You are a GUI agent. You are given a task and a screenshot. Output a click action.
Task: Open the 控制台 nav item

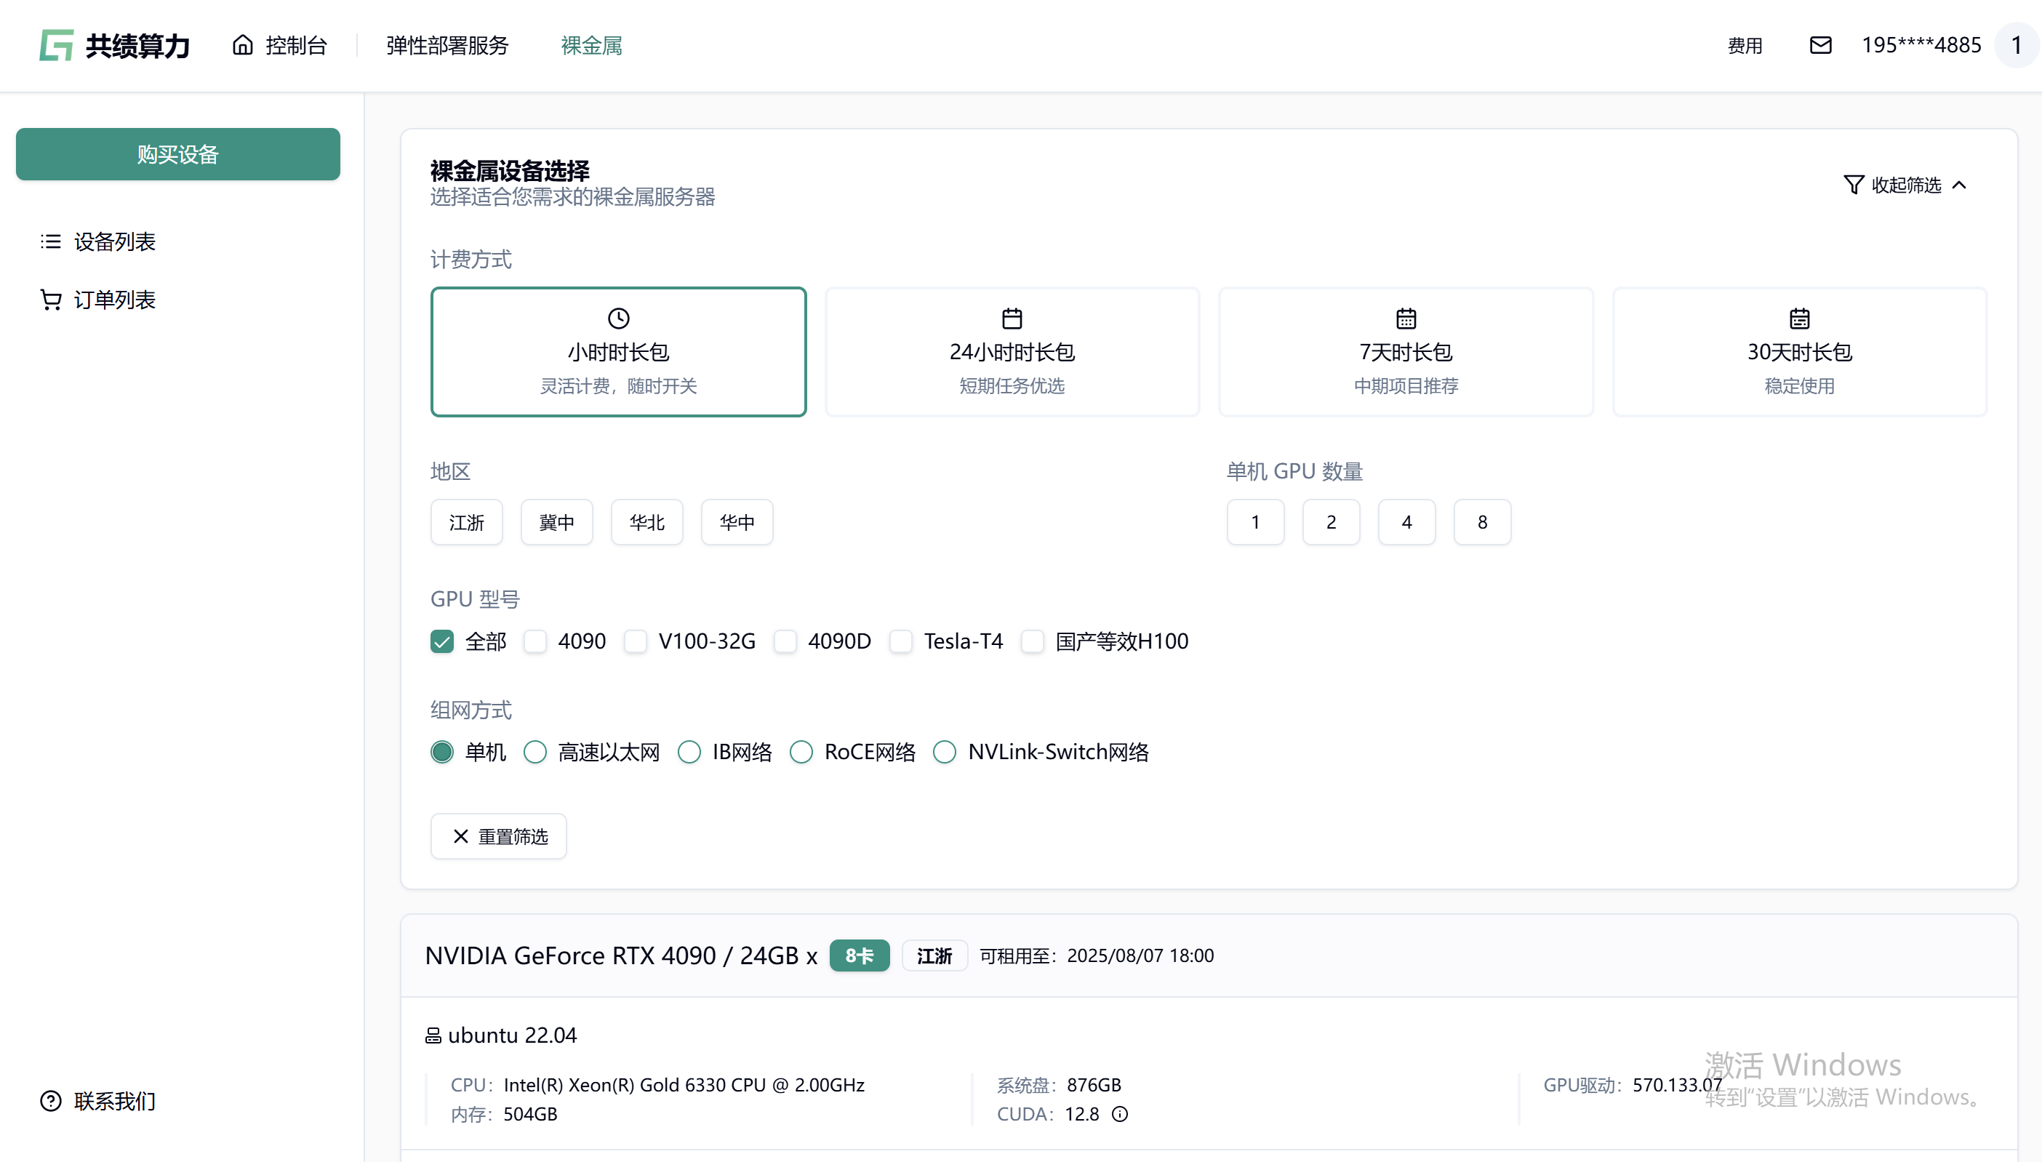coord(280,46)
